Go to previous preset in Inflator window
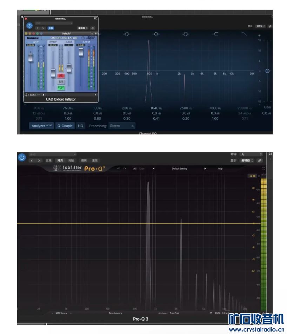287x334 pixels. click(38, 28)
